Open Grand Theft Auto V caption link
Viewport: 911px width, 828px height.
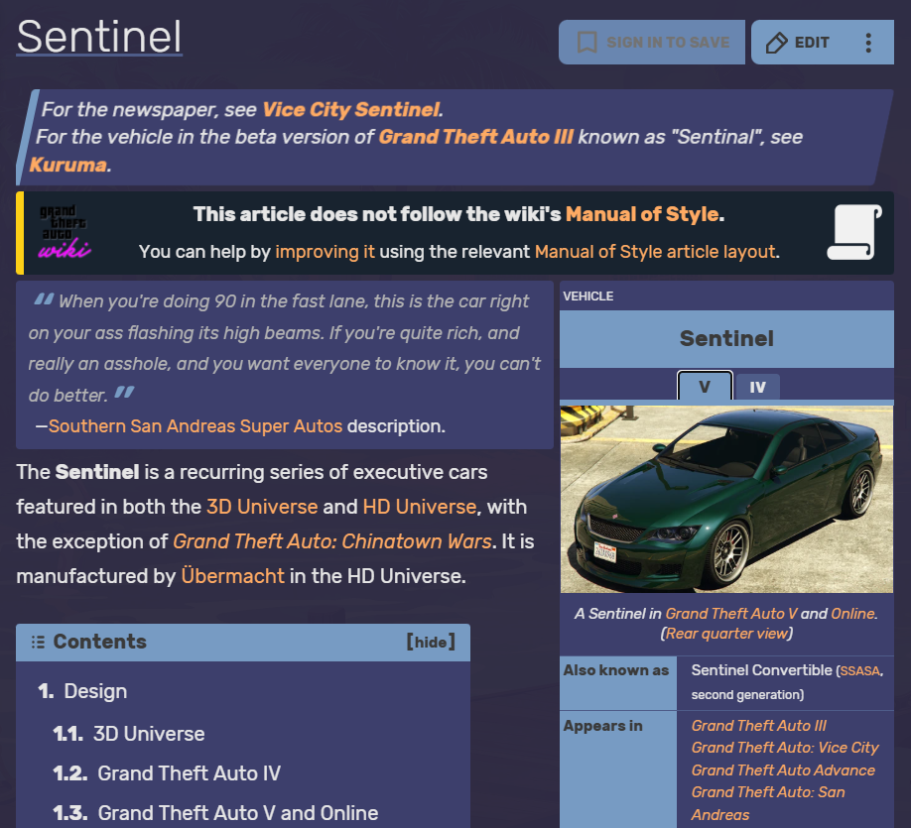731,614
